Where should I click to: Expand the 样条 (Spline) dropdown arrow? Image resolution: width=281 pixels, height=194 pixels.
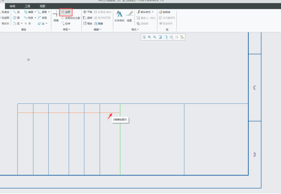[x=35, y=18]
